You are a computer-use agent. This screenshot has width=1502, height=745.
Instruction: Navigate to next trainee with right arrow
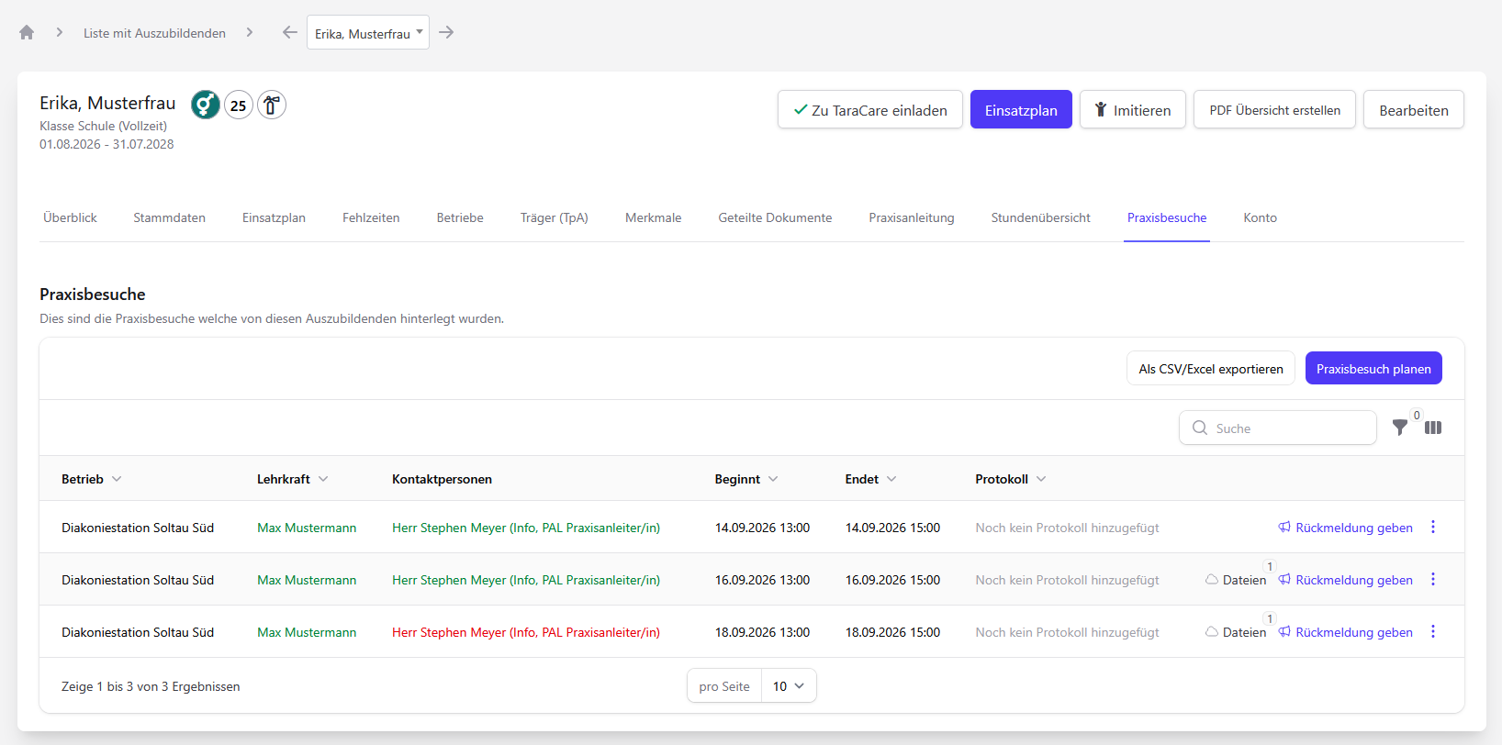(x=446, y=32)
